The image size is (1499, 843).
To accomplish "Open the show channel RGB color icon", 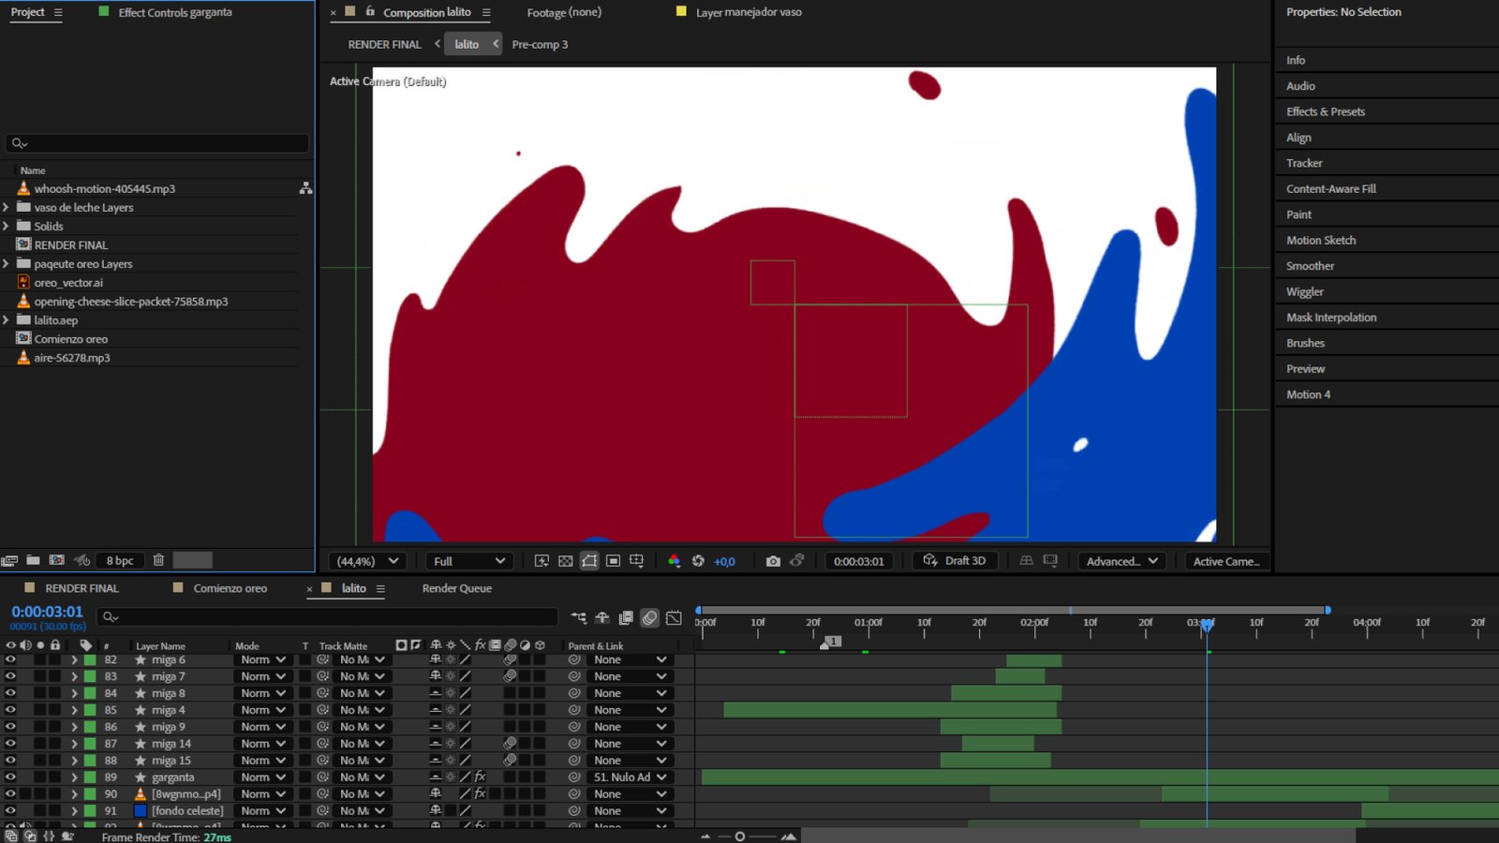I will click(x=674, y=561).
